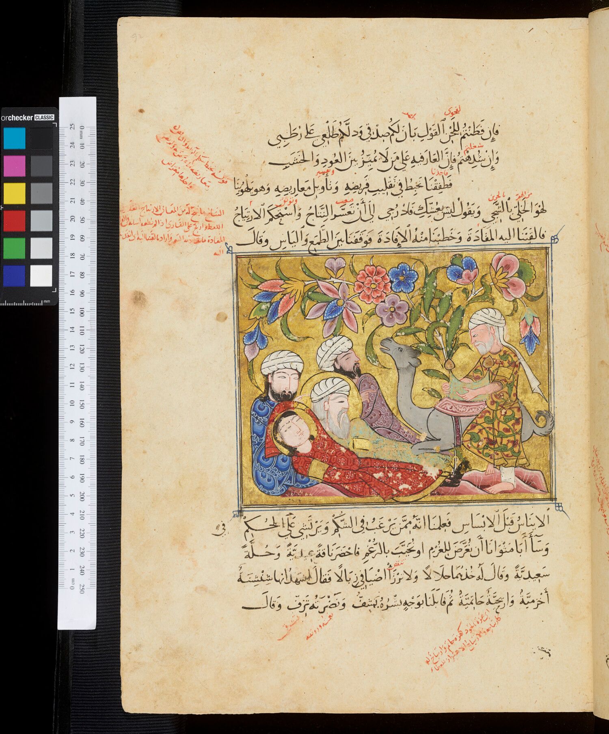The image size is (609, 734).
Task: Pick the yellow swatch on the color checker
Action: tap(15, 193)
